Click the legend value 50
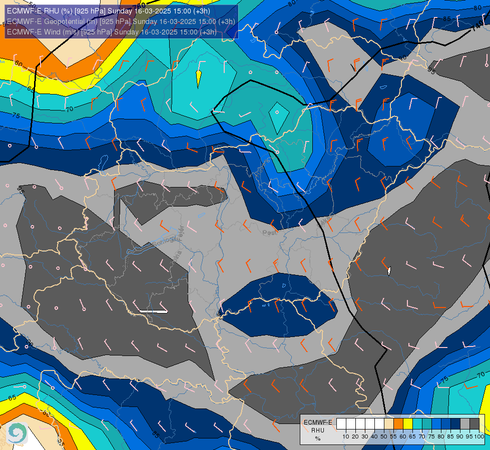Image resolution: width=490 pixels, height=450 pixels. tap(384, 436)
